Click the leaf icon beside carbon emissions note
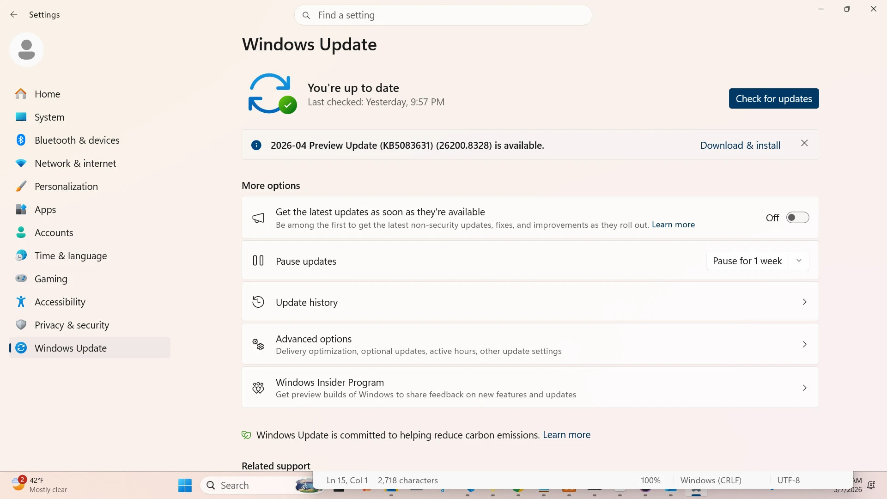 [x=246, y=435]
